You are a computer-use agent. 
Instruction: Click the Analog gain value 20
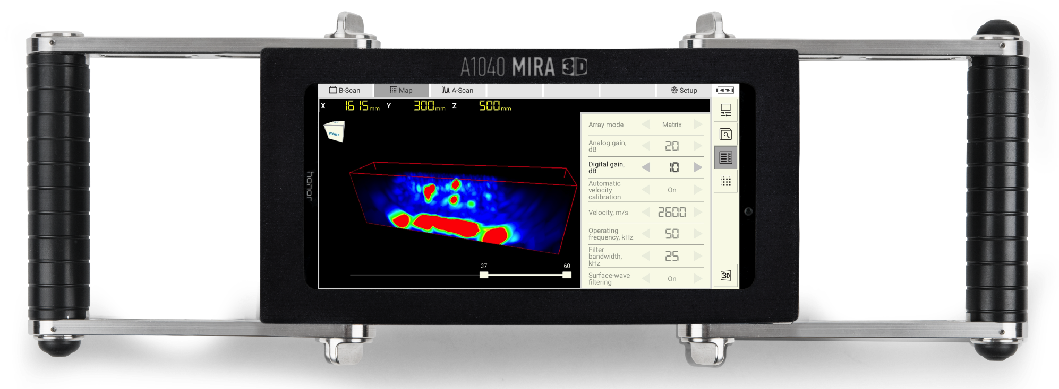coord(672,146)
